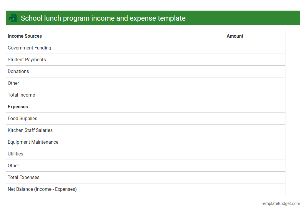The image size is (306, 212).
Task: Click the Kitchen Staff Salaries label
Action: (30, 130)
